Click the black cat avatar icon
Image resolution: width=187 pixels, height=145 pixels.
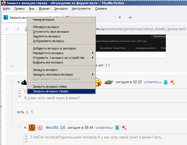pyautogui.click(x=24, y=82)
